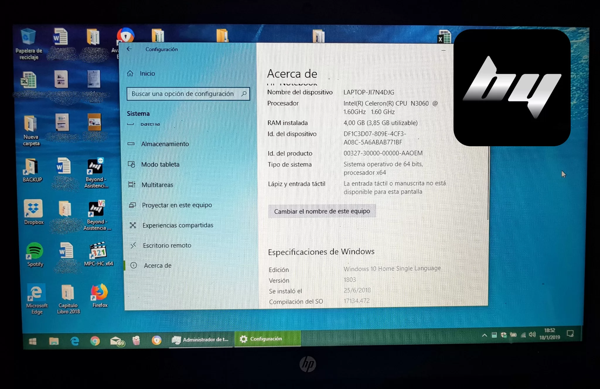Click the Buscar una opción search field
Viewport: 600px width, 389px height.
pyautogui.click(x=182, y=94)
